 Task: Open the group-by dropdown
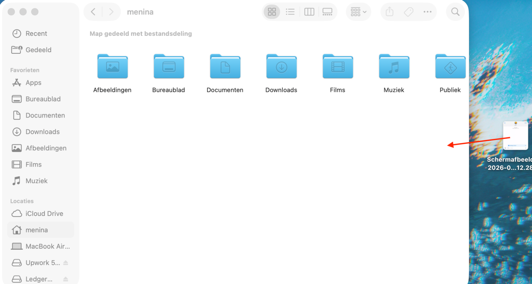coord(358,12)
